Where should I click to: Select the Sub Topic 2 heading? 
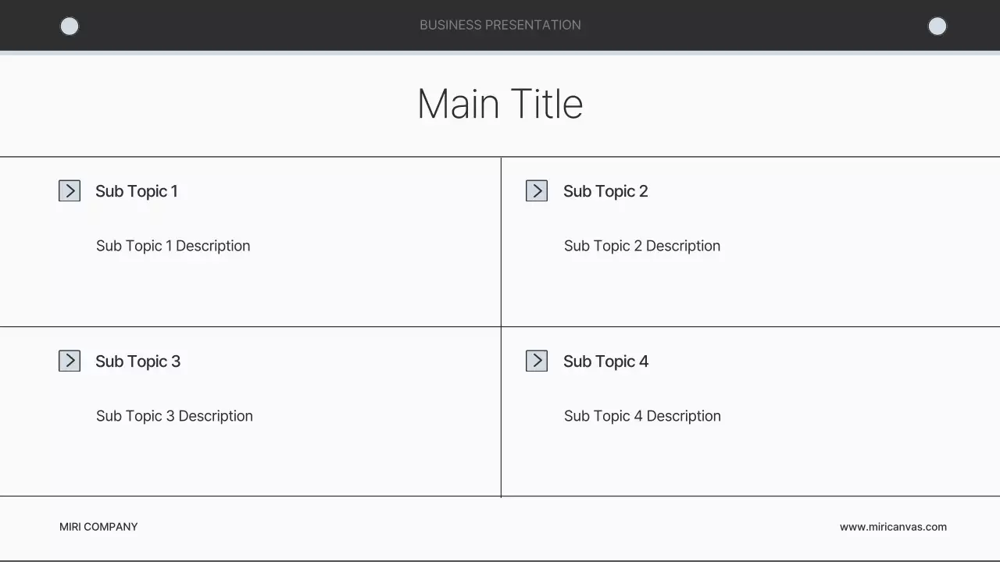click(x=605, y=191)
